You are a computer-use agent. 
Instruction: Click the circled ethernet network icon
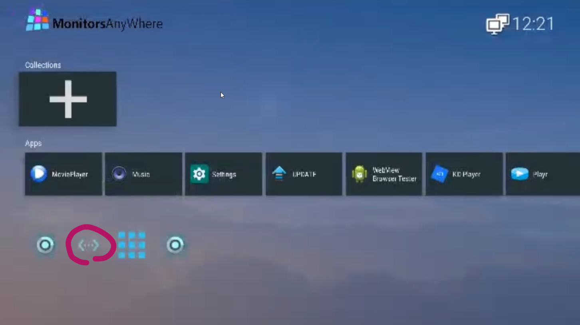tap(89, 245)
